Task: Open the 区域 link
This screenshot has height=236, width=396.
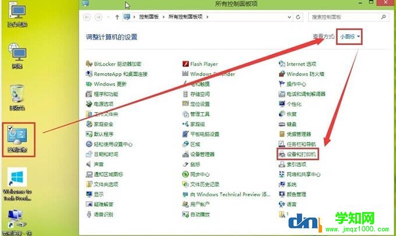Action: click(x=195, y=144)
